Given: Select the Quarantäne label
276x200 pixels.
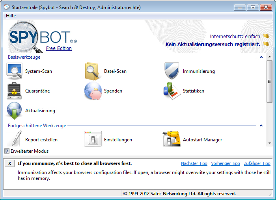Looking at the screenshot, I should [37, 91].
